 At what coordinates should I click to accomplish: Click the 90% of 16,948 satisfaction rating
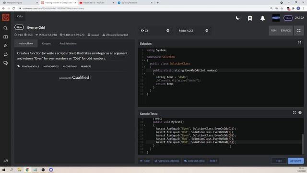point(46,35)
